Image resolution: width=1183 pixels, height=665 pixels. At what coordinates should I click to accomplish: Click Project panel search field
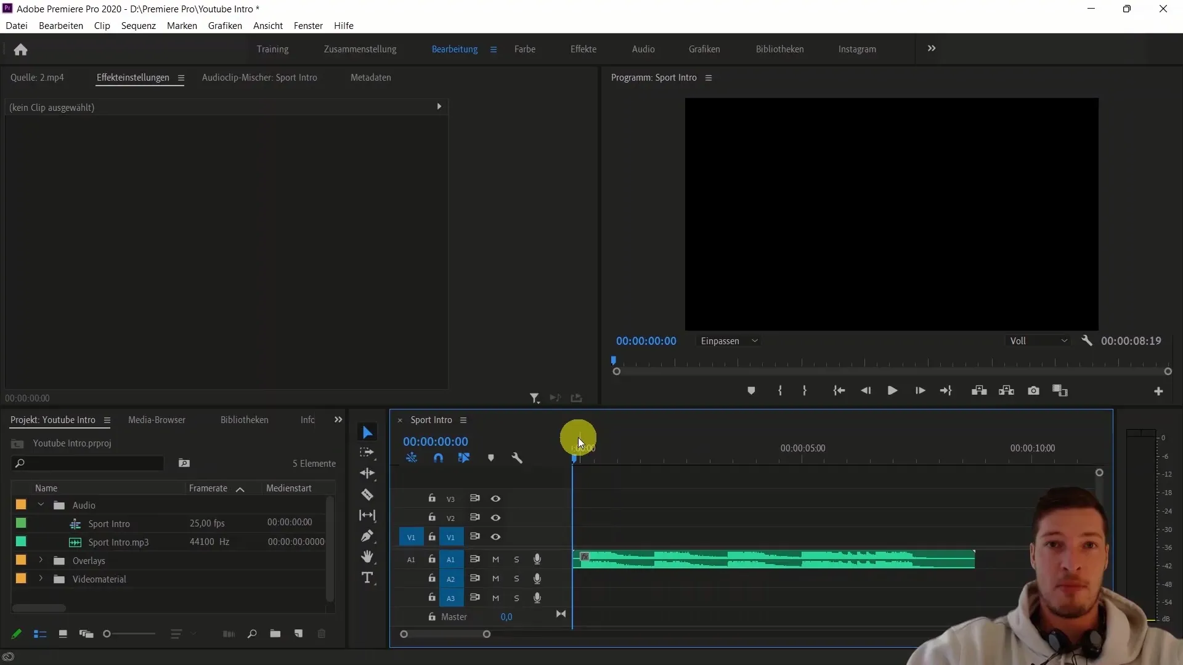tap(87, 463)
